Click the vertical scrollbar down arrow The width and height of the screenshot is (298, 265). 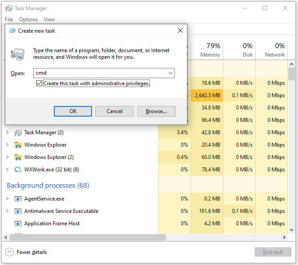coord(291,230)
